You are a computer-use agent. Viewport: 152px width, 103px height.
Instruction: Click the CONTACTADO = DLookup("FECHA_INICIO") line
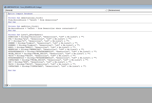click(x=48, y=60)
